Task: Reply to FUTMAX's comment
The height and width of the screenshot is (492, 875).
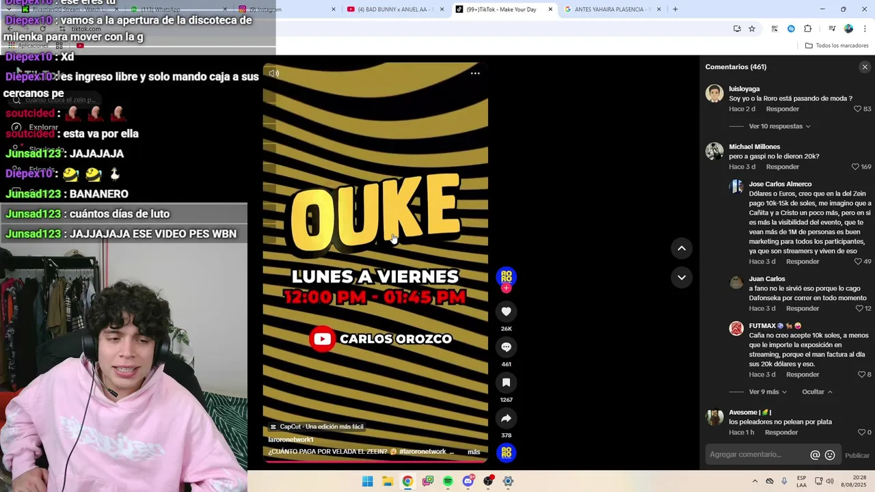Action: [x=803, y=374]
